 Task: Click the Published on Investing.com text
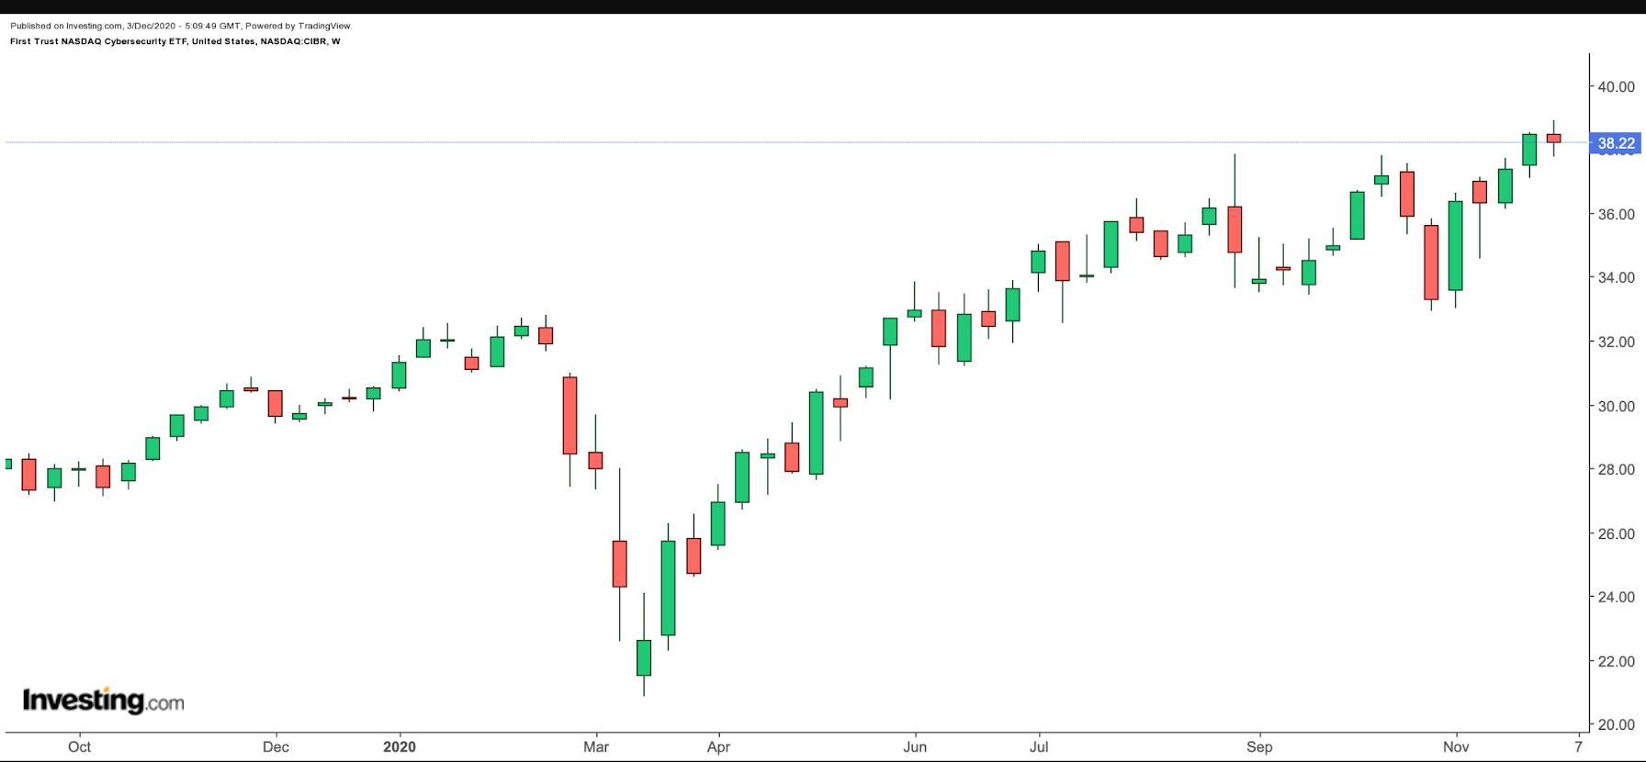pos(181,26)
